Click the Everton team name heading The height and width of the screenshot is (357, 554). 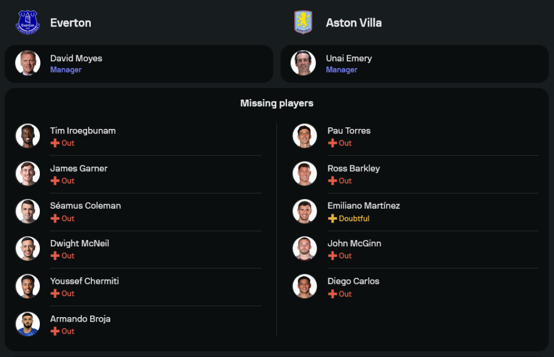click(x=70, y=23)
